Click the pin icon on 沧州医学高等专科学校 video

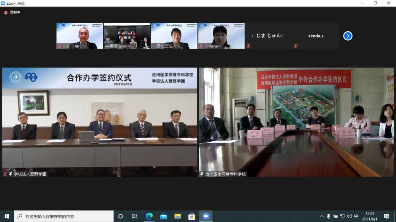point(202,174)
